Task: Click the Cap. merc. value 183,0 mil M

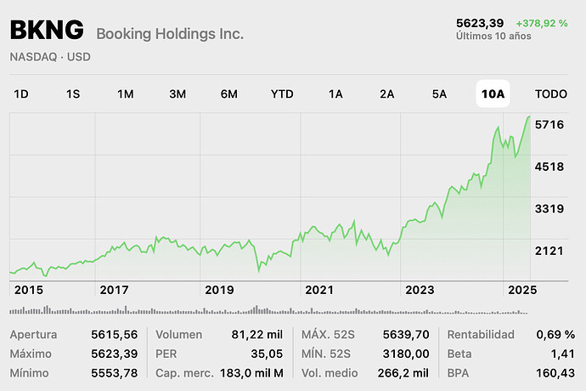Action: tap(251, 373)
